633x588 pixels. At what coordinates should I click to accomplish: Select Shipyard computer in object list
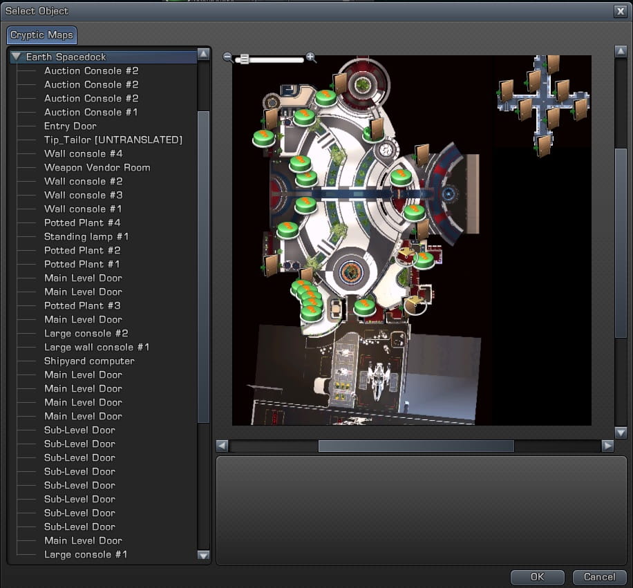point(89,361)
